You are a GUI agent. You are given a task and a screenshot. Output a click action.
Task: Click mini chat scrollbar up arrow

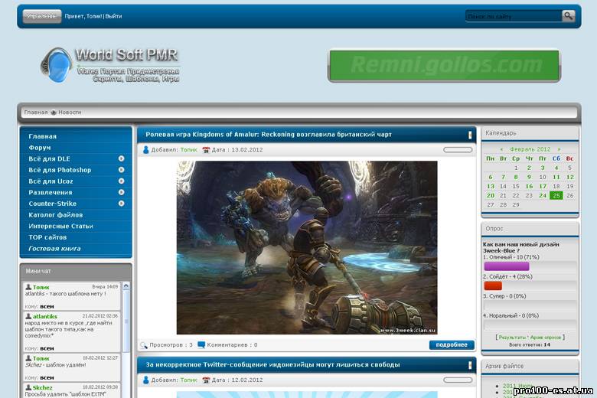pos(126,285)
